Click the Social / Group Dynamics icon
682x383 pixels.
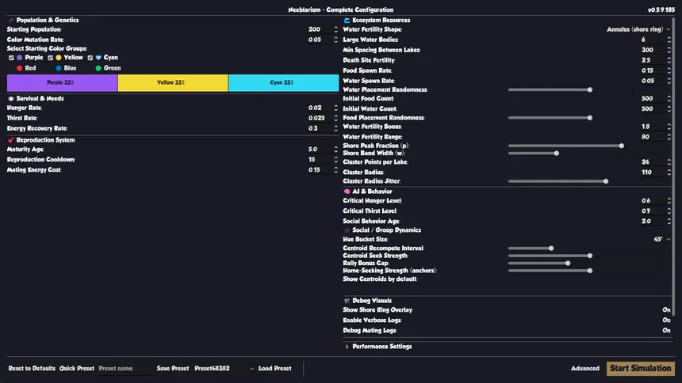tap(347, 230)
